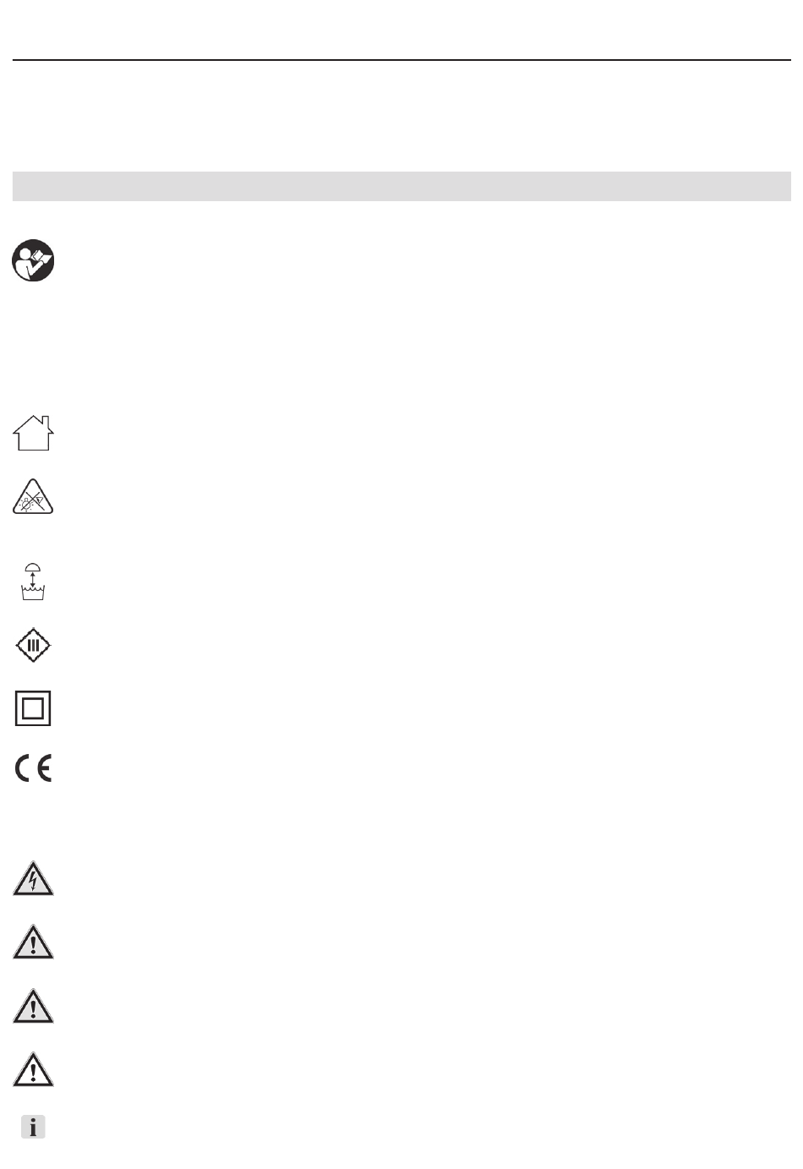Image resolution: width=803 pixels, height=1169 pixels.
Task: Click the protection class III diamond symbol
Action: [x=33, y=646]
